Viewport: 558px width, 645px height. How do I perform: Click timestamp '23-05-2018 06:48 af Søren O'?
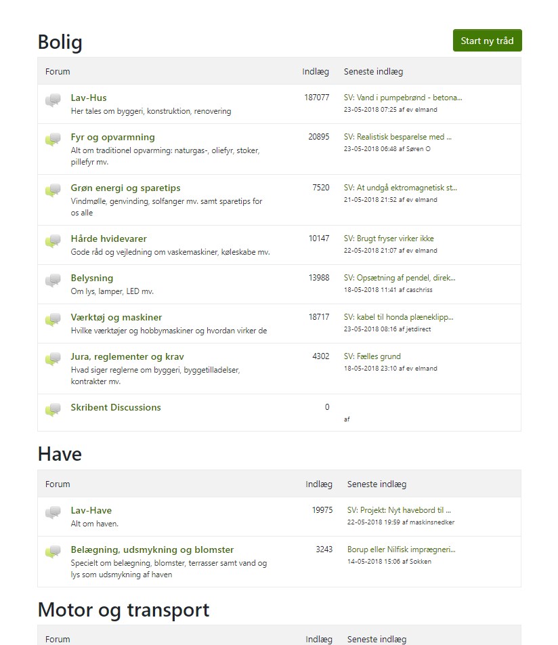(387, 149)
